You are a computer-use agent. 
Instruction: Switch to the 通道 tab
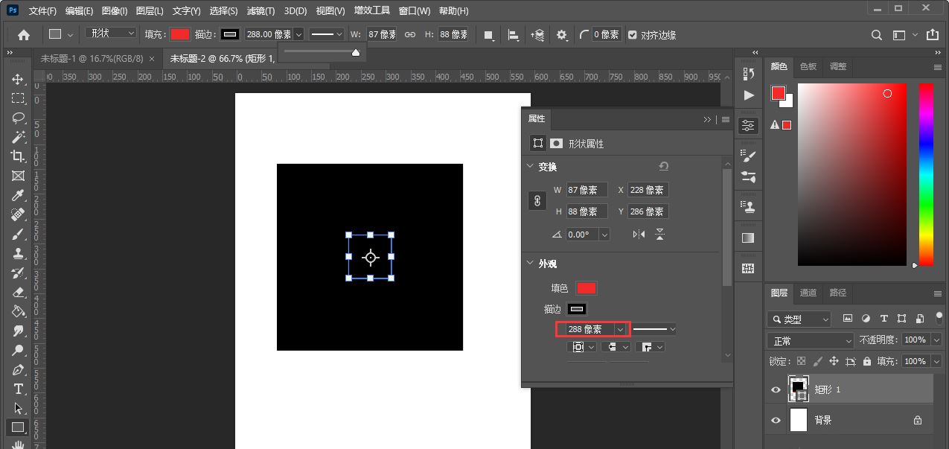tap(808, 293)
